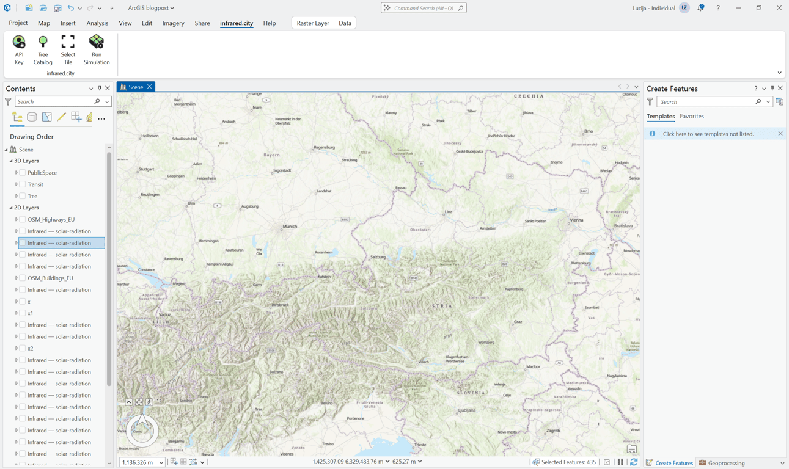Click the Create Features filter funnel icon
This screenshot has height=469, width=789.
pos(650,102)
